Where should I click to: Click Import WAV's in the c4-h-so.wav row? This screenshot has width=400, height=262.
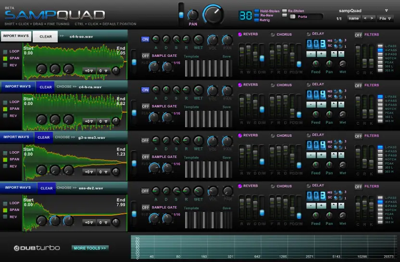[x=16, y=36]
